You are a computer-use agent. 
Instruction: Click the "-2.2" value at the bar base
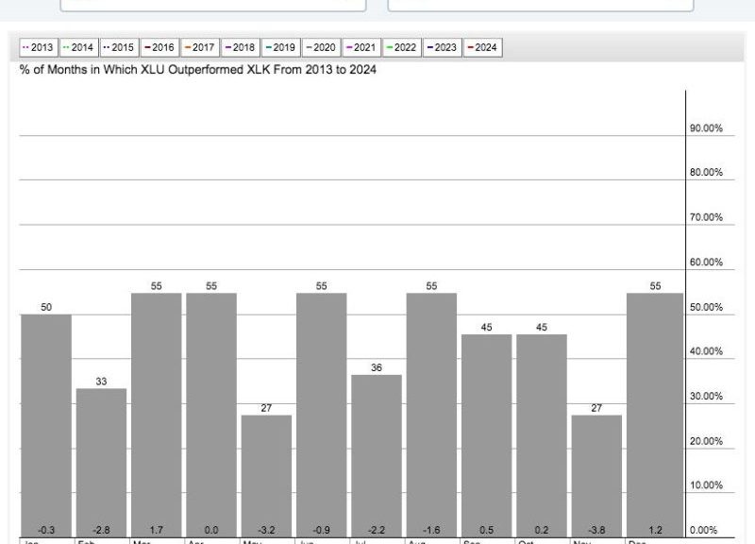[x=377, y=531]
